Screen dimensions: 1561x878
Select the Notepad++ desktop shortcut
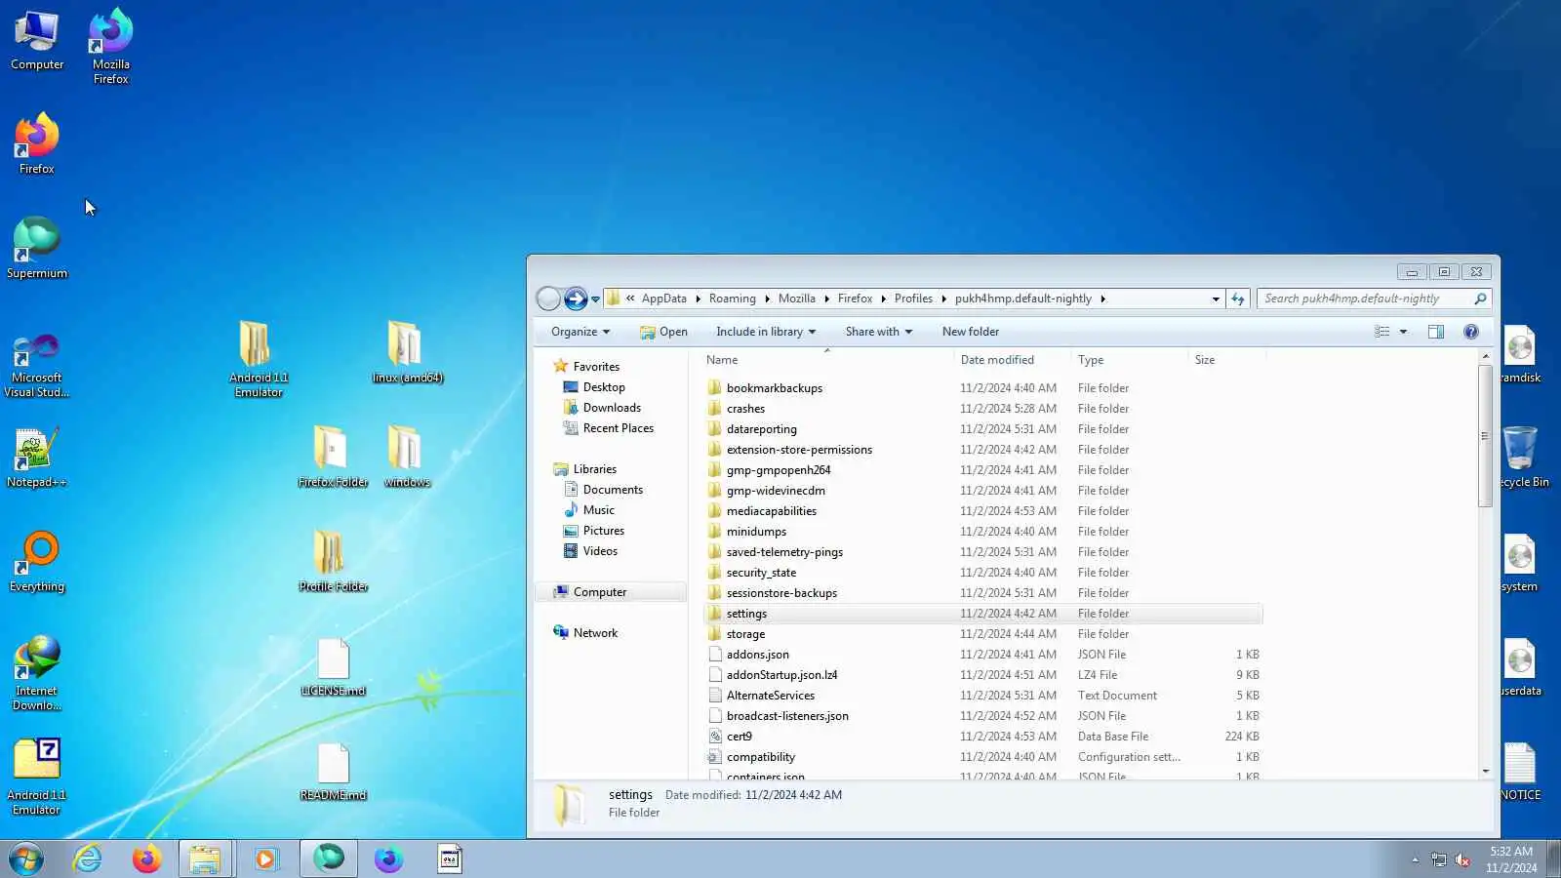[37, 458]
